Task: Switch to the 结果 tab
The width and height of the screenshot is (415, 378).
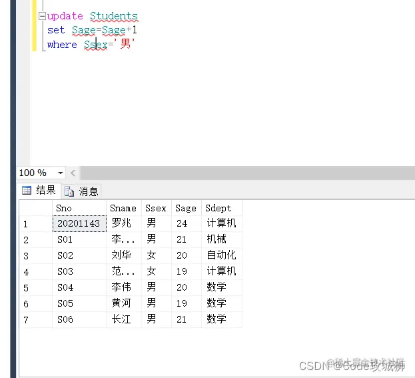Action: (x=39, y=190)
